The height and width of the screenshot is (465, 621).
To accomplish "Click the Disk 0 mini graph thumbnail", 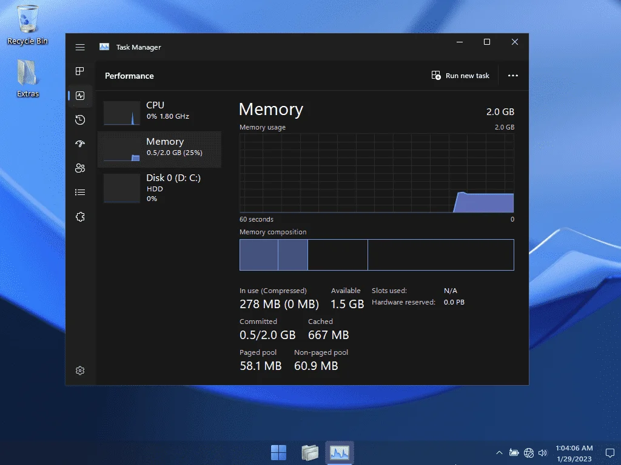I will click(121, 189).
